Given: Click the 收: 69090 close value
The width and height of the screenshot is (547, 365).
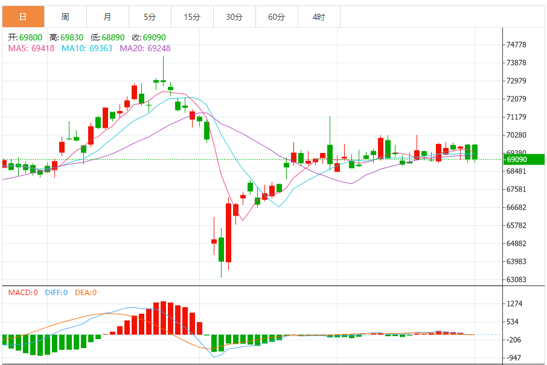Looking at the screenshot, I should pyautogui.click(x=149, y=37).
